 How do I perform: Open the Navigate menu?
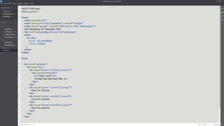click(20, 3)
